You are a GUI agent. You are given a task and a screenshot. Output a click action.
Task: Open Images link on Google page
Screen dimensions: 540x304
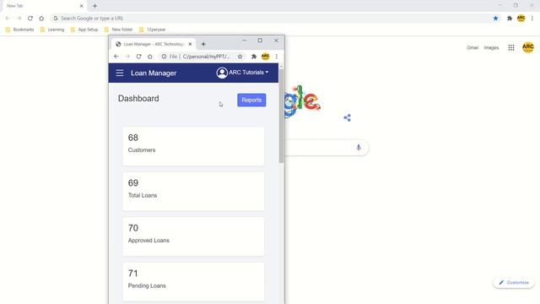coord(491,47)
